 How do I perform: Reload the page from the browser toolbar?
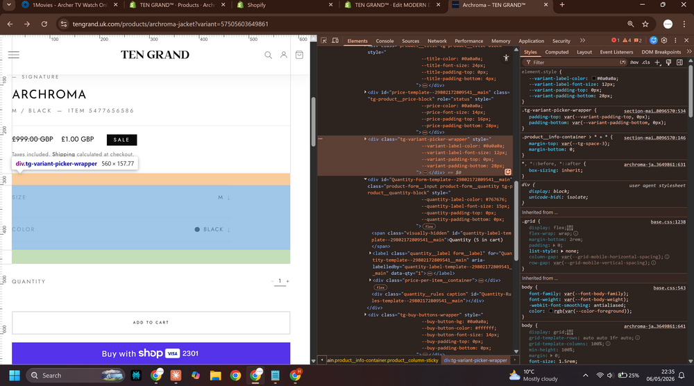coord(44,24)
